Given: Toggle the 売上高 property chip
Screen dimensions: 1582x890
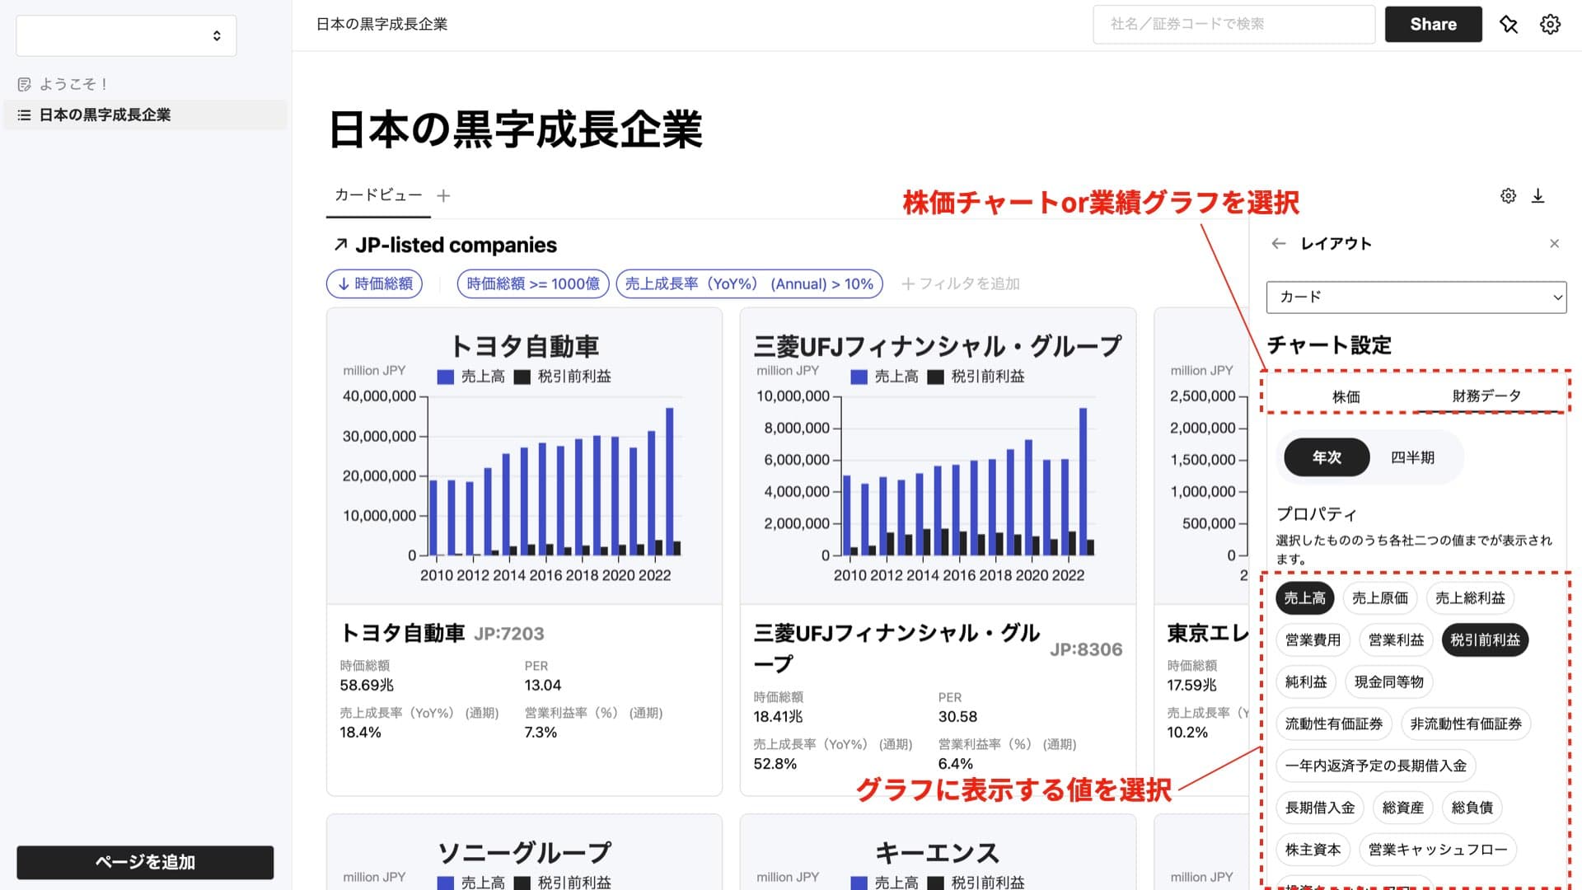Looking at the screenshot, I should (1304, 598).
